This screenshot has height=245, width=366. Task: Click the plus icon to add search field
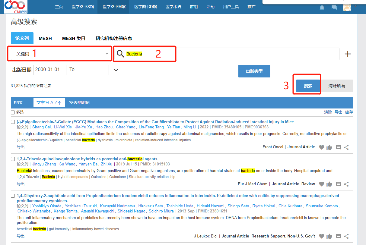tap(348, 54)
